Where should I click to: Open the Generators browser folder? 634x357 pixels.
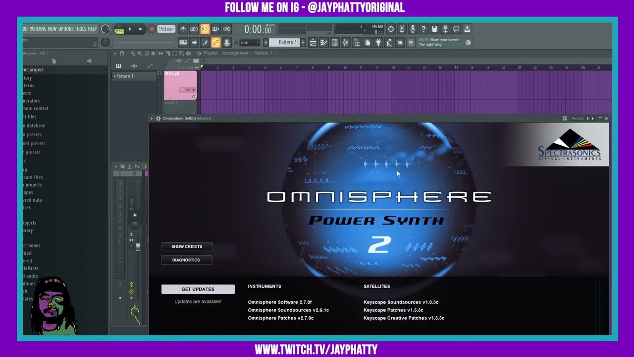[x=31, y=101]
